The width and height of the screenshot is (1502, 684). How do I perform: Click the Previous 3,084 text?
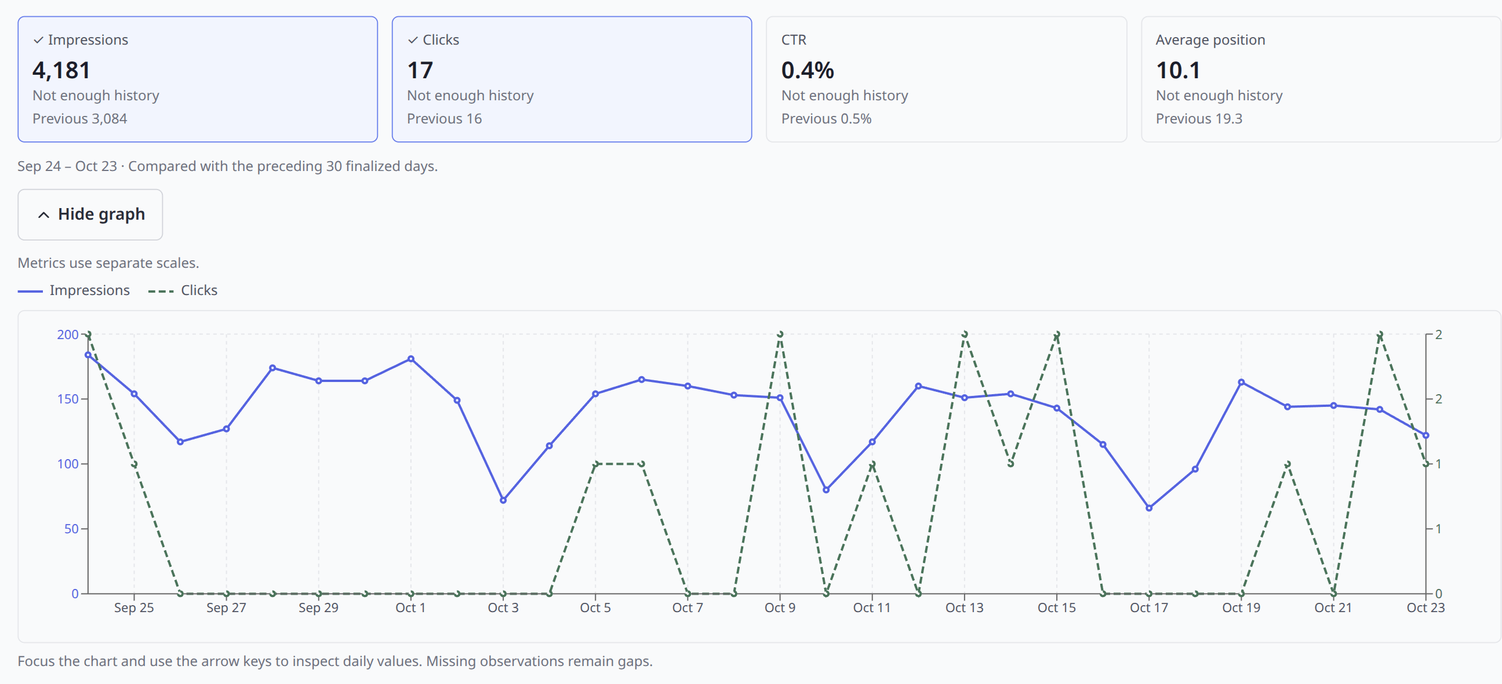80,119
